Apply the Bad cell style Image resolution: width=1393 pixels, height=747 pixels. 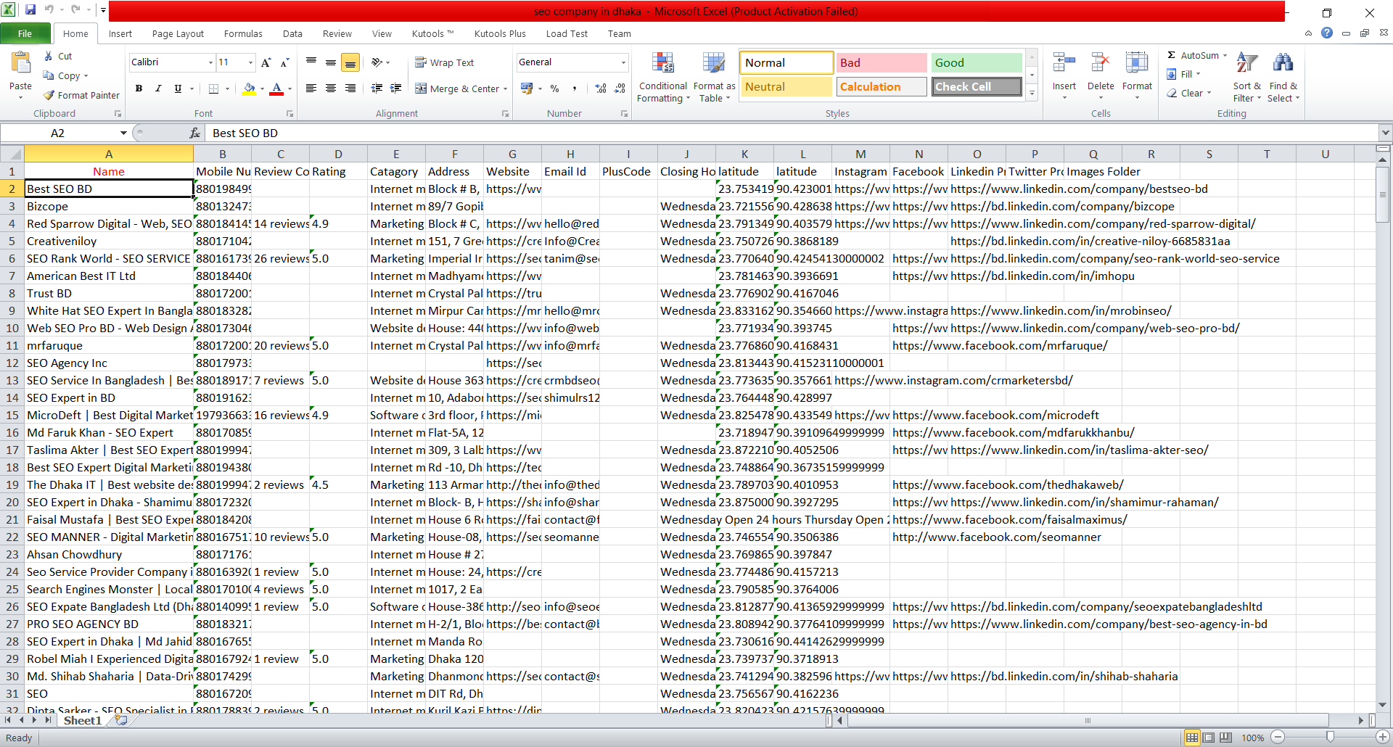(x=881, y=62)
